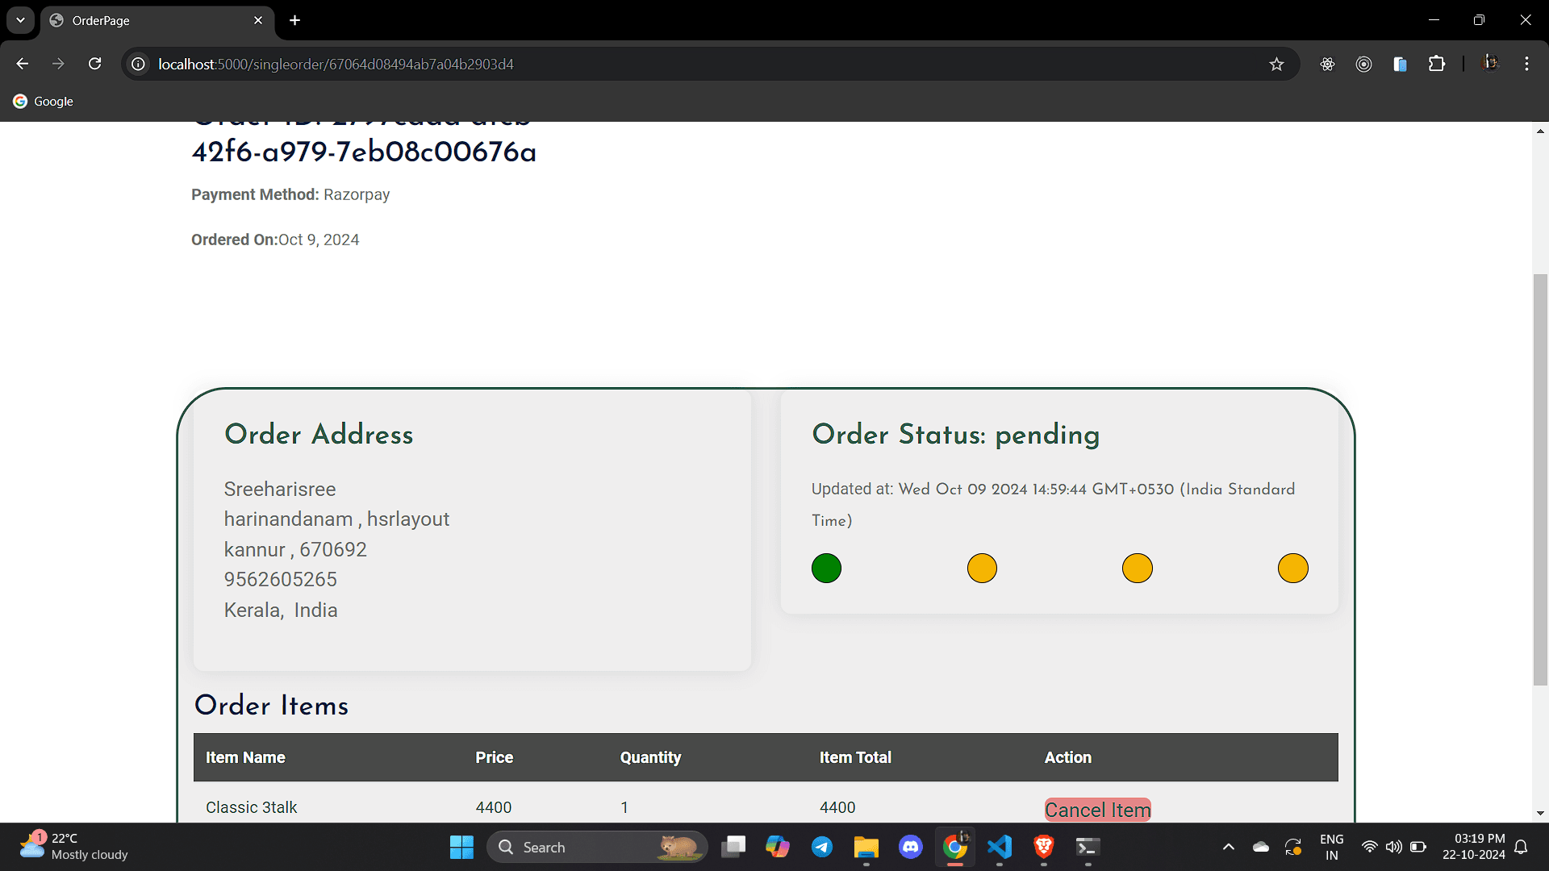Click the green order status circle
1549x871 pixels.
coord(826,568)
